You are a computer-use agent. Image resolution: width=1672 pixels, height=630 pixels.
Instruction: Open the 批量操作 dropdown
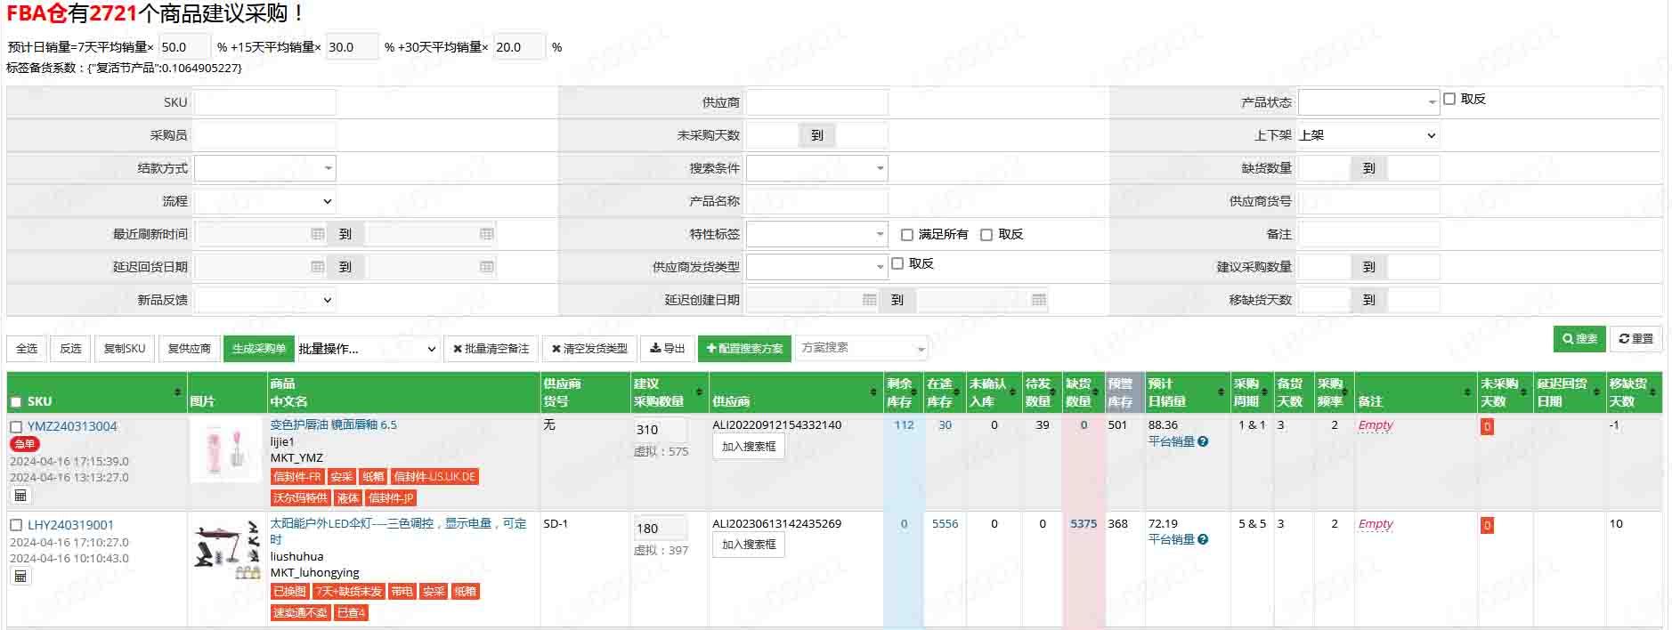pos(367,349)
